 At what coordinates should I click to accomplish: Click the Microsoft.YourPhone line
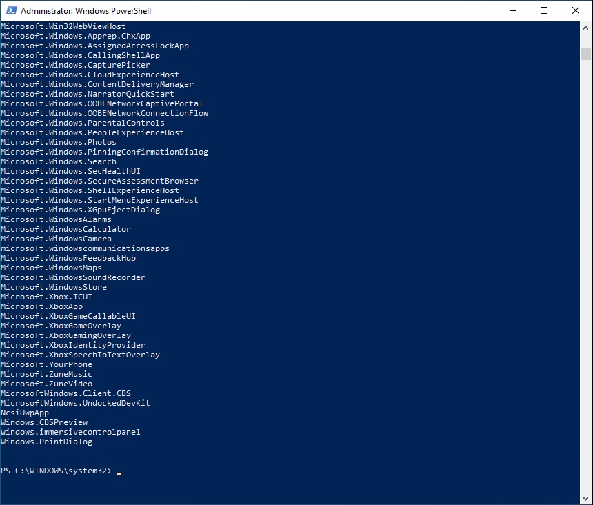tap(46, 364)
